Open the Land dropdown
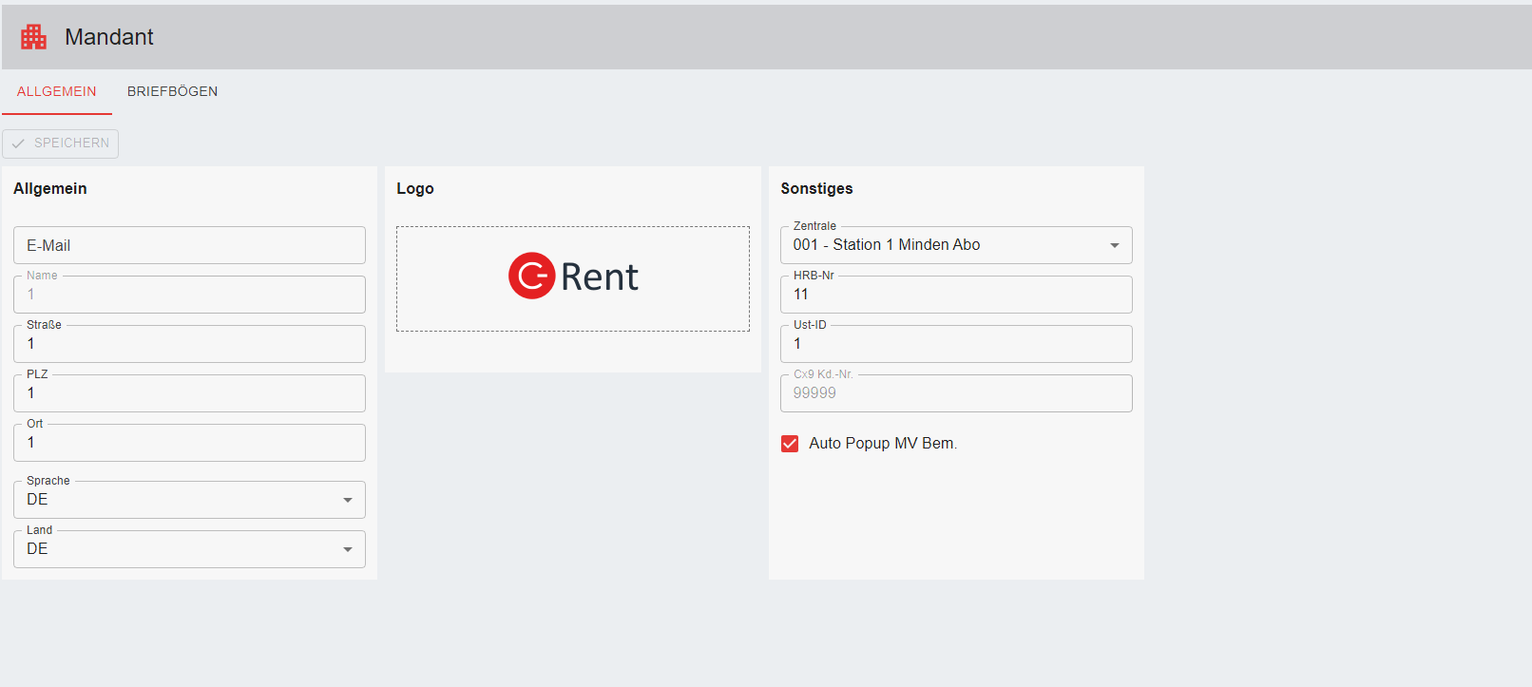Viewport: 1532px width, 687px height. tap(189, 549)
